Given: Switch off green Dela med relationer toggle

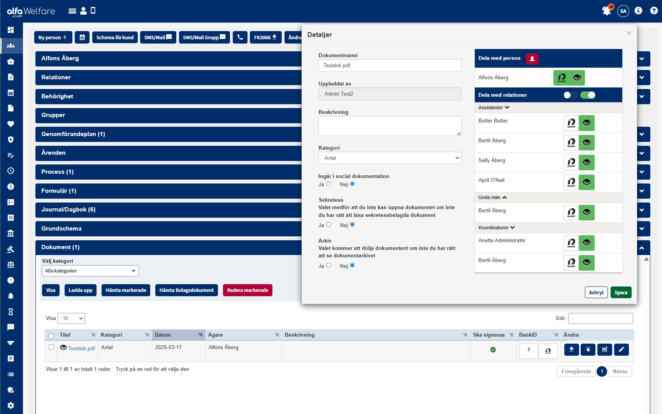Looking at the screenshot, I should [x=588, y=95].
